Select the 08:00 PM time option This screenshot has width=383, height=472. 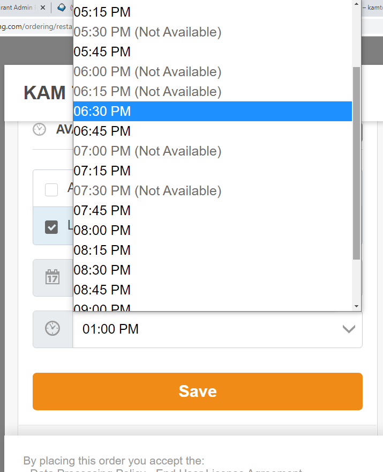click(x=102, y=231)
